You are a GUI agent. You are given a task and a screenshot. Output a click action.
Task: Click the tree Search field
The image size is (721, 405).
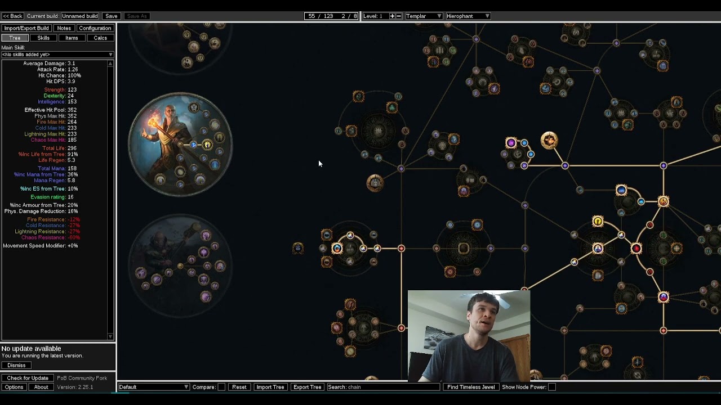(x=383, y=387)
